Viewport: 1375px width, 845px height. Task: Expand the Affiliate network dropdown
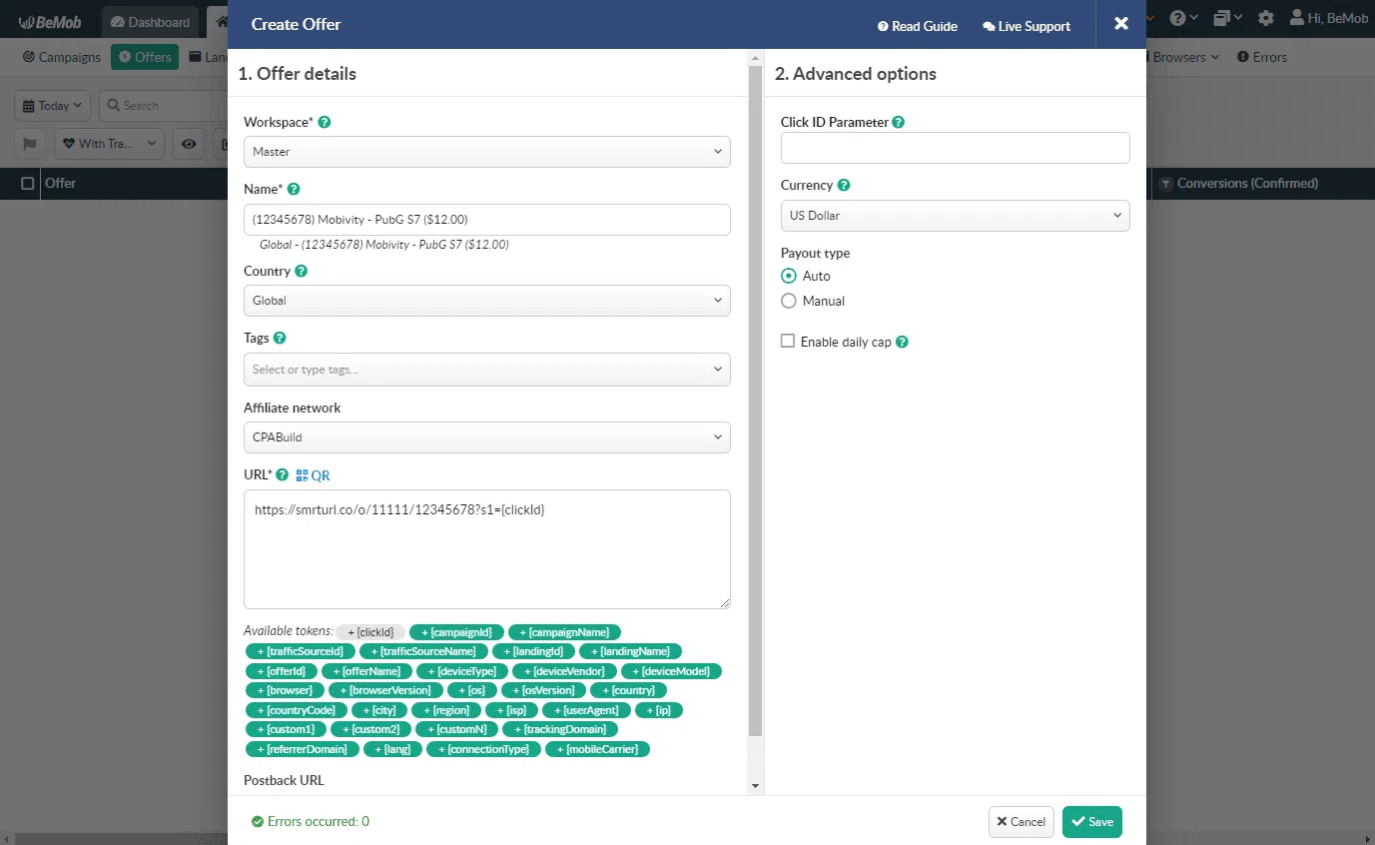tap(486, 437)
